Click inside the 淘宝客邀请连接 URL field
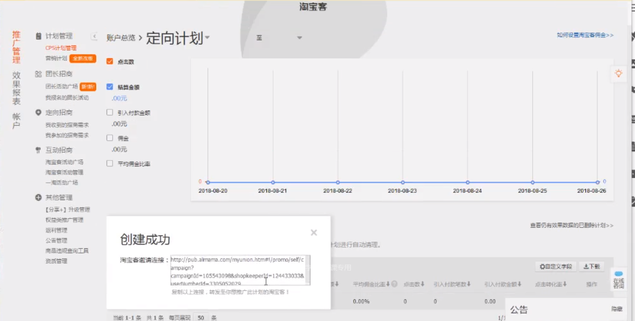Screen dimensions: 635x321 [240, 270]
